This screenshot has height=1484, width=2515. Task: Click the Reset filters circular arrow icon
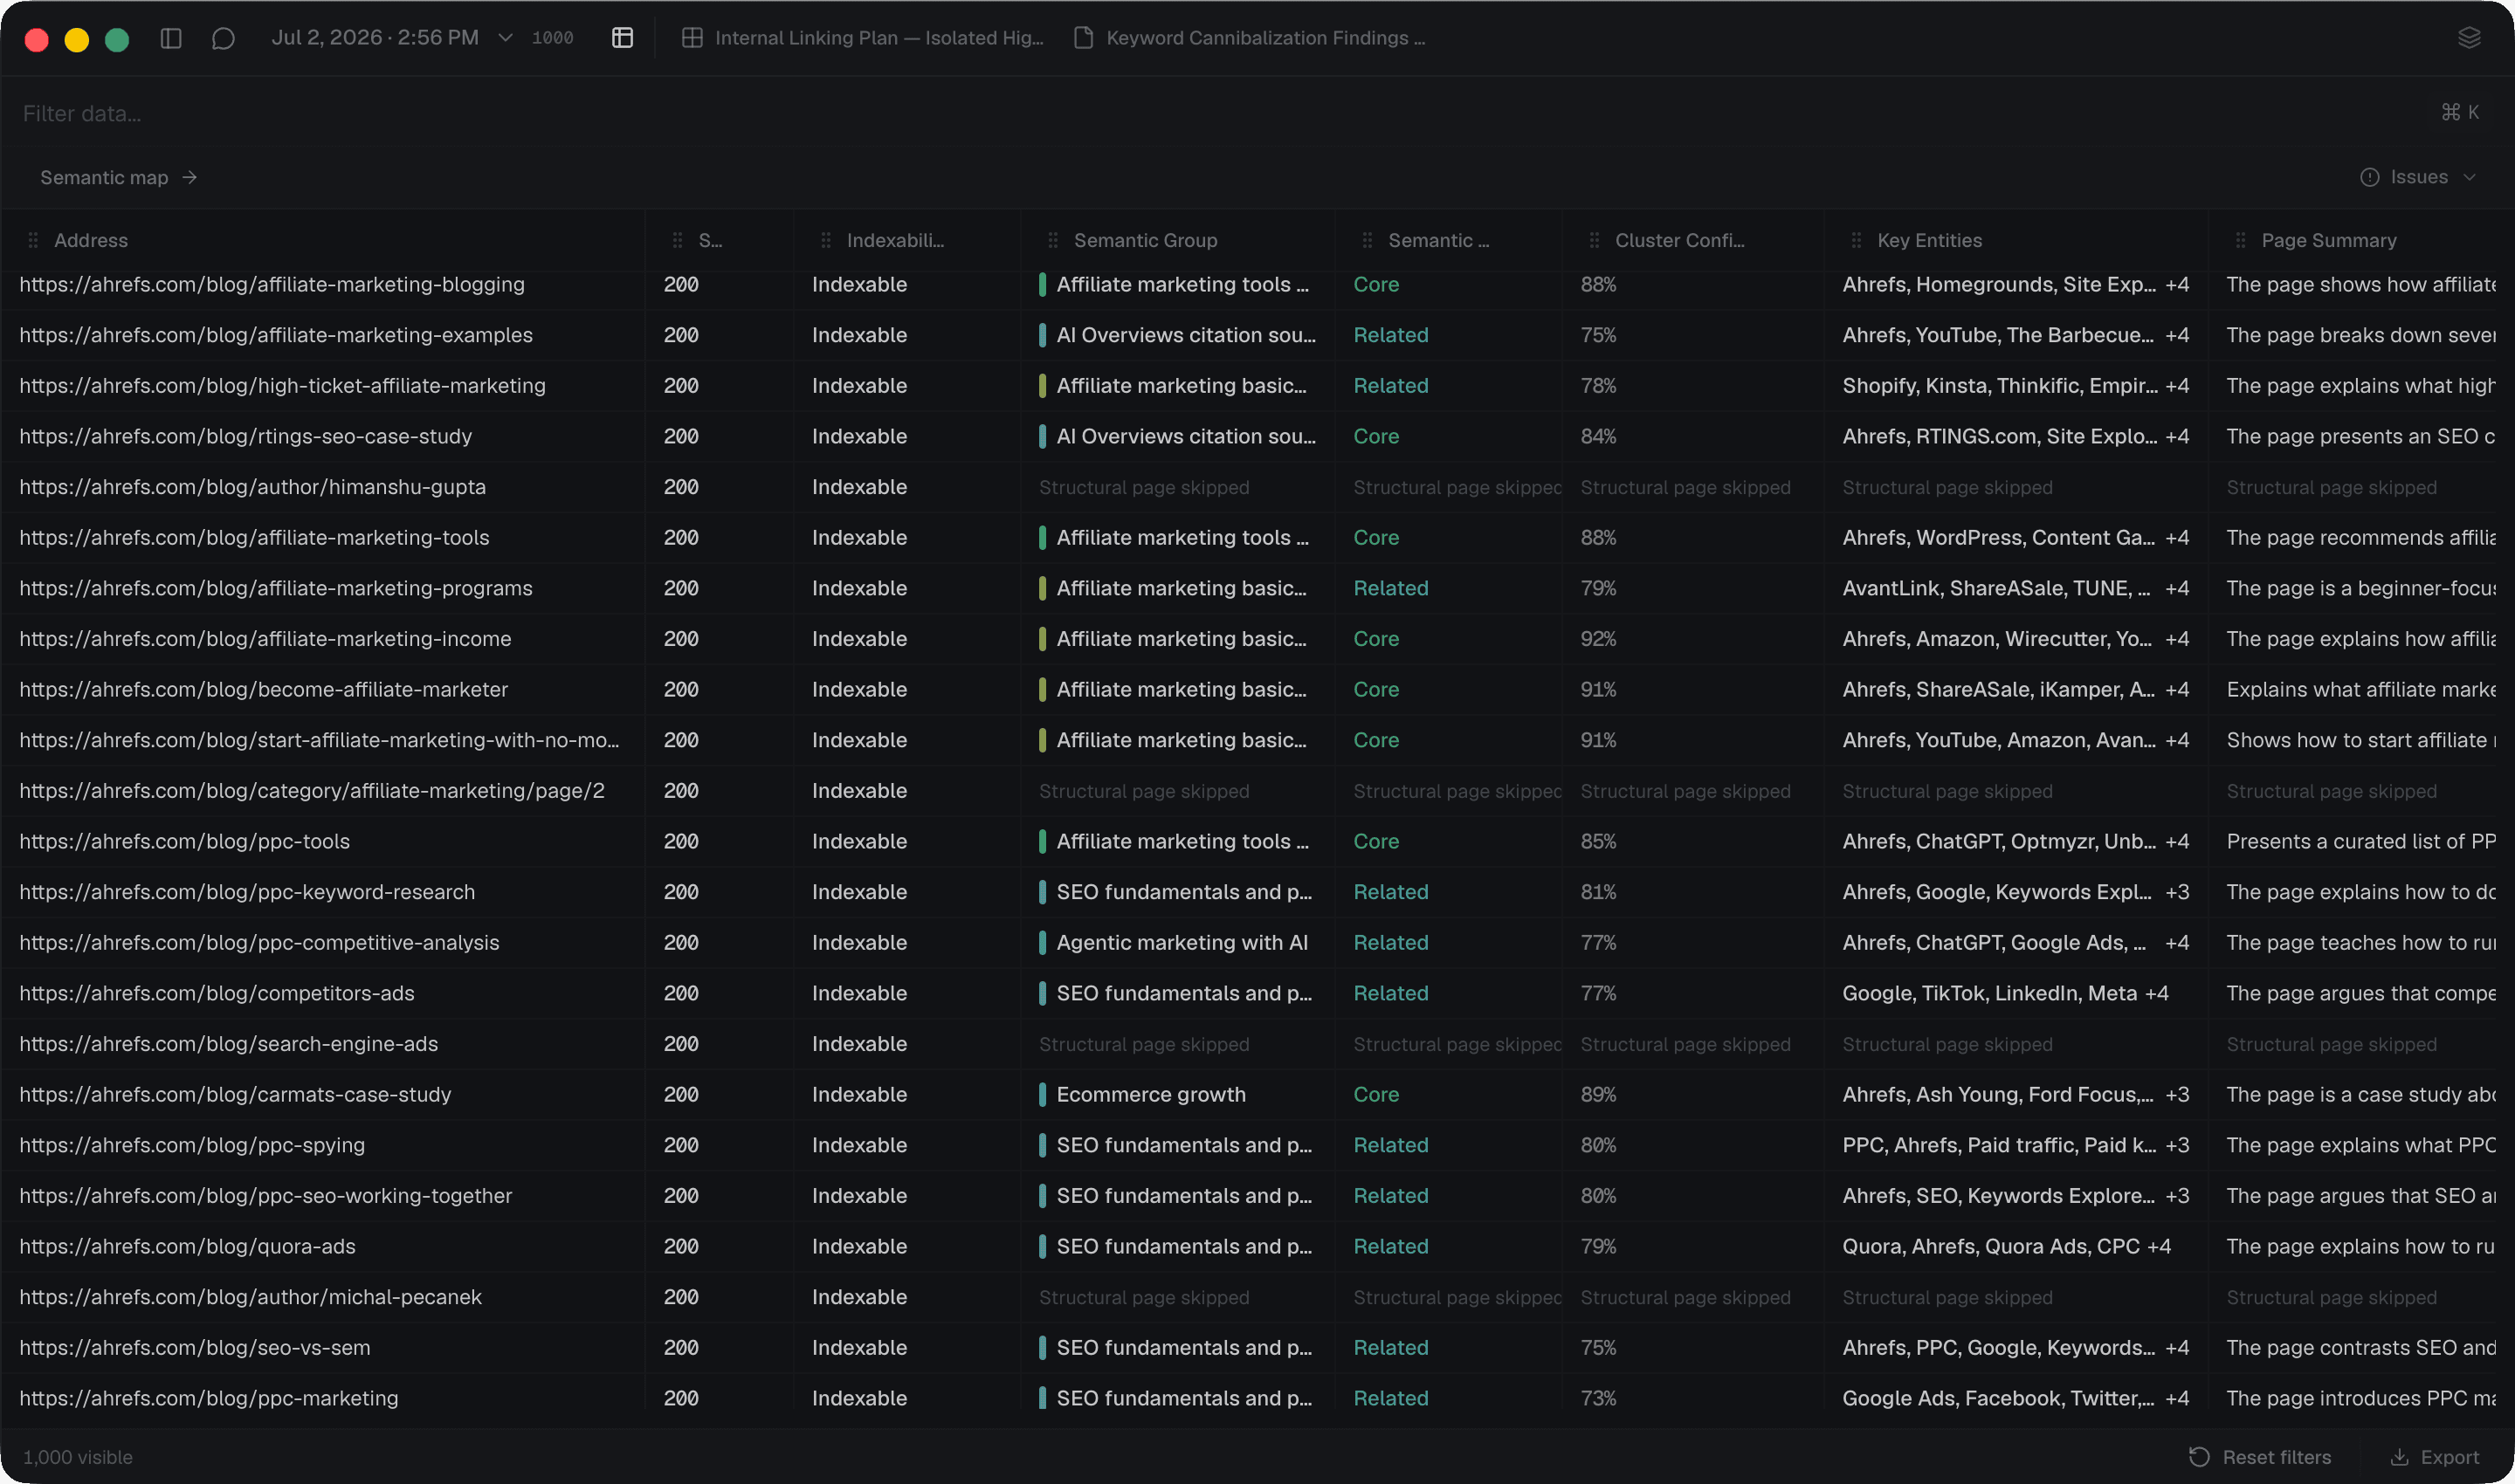point(2199,1457)
